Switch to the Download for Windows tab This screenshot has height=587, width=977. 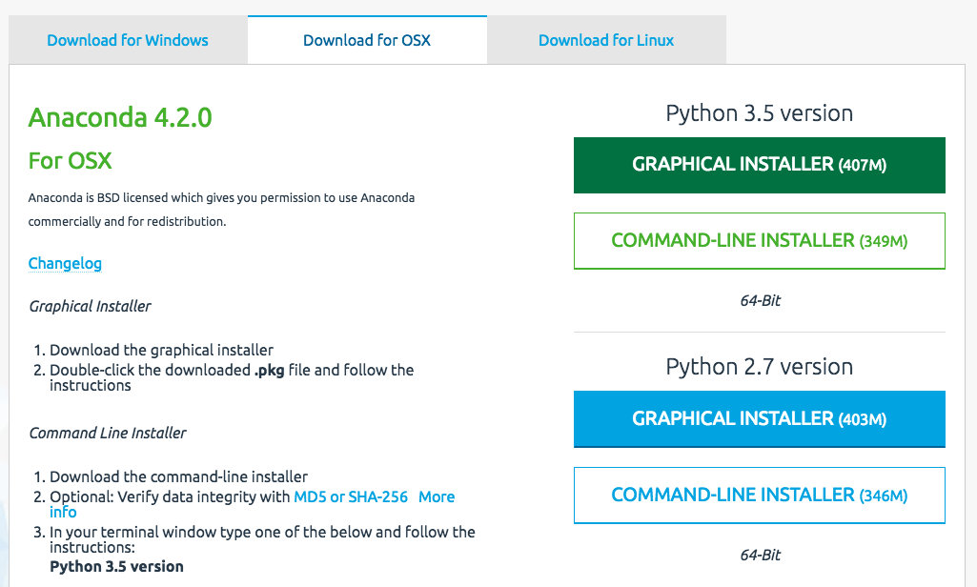[128, 41]
